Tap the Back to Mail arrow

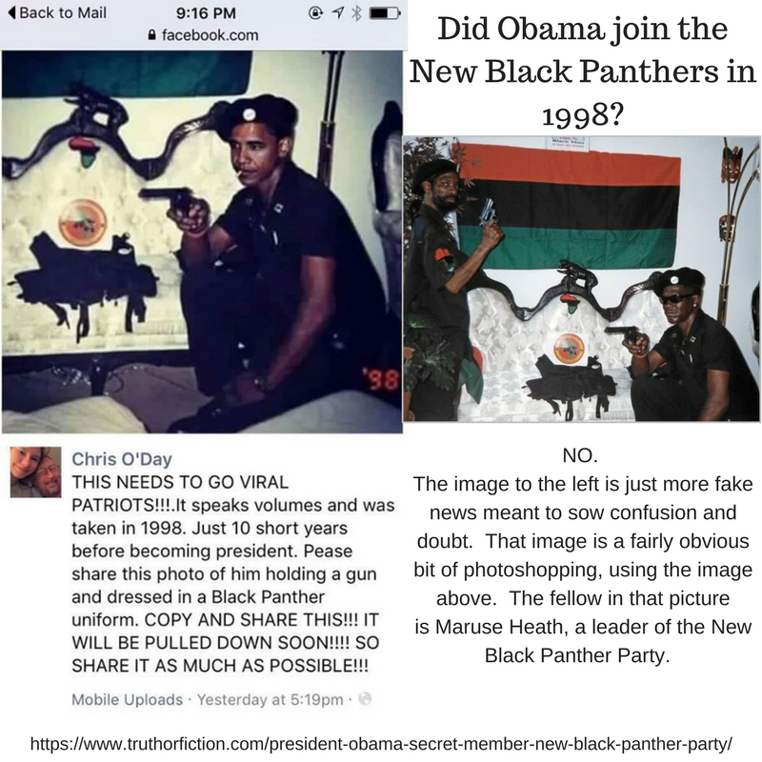click(11, 12)
